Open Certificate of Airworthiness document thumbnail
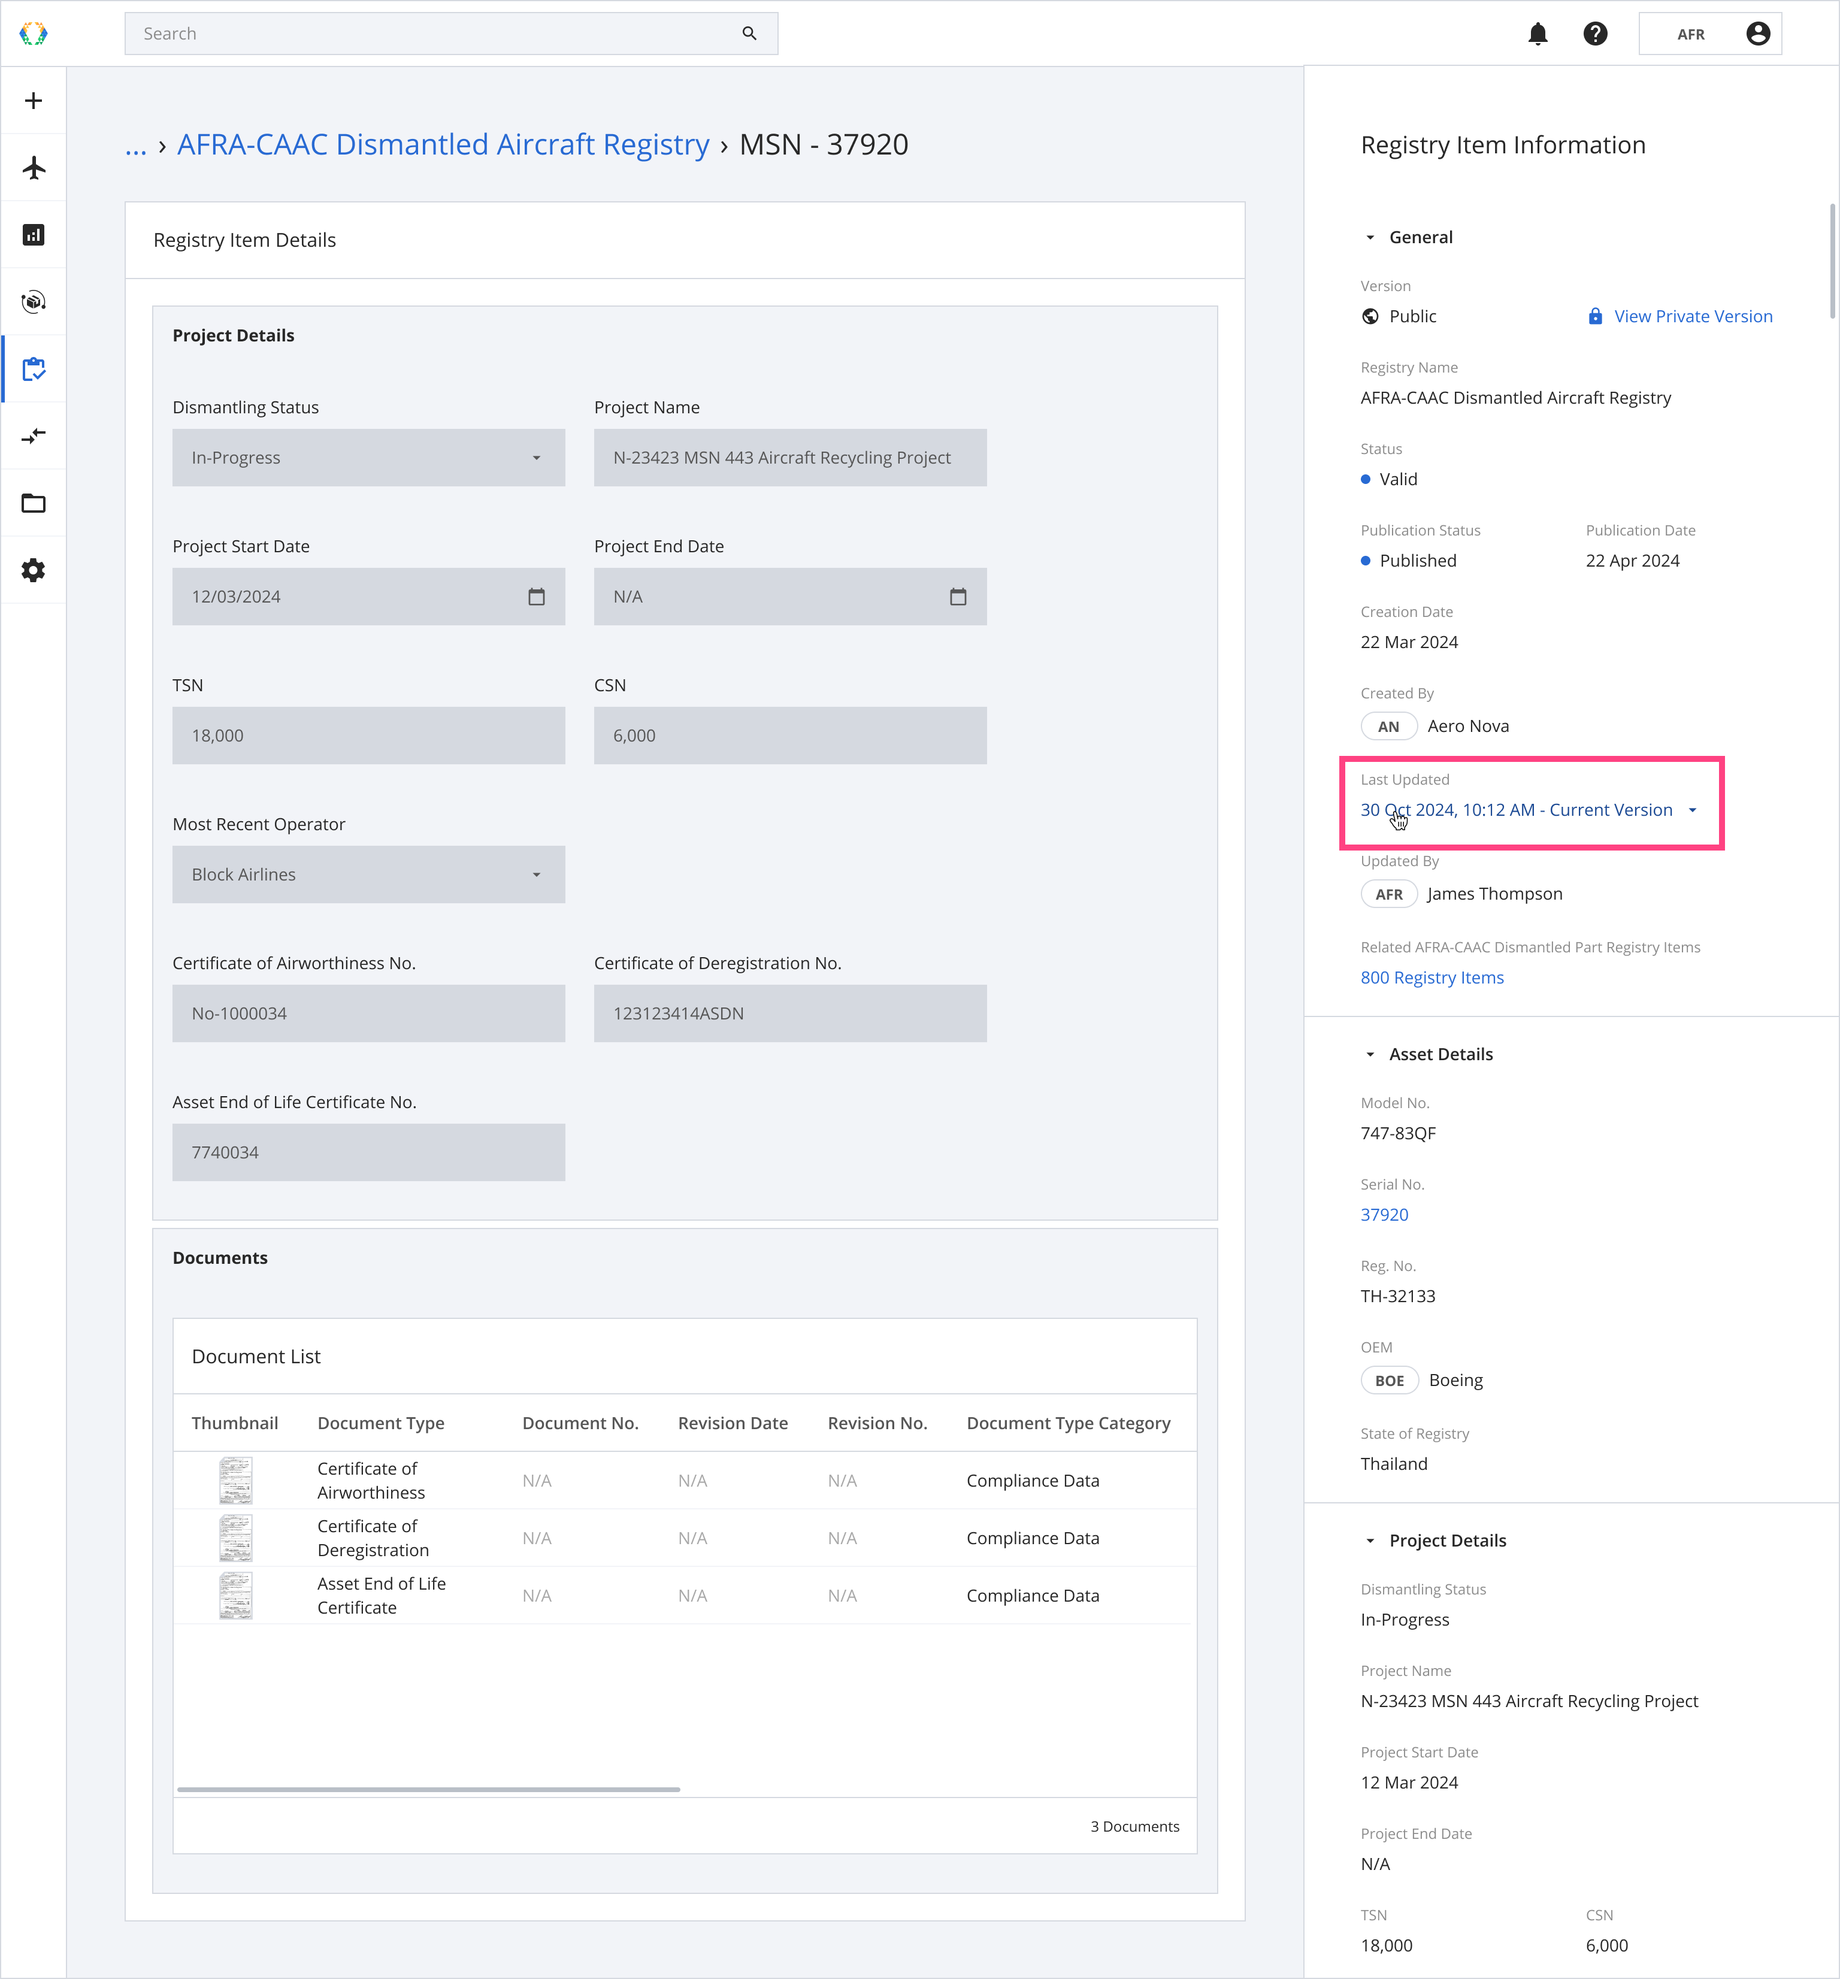Viewport: 1840px width, 1979px height. click(236, 1480)
